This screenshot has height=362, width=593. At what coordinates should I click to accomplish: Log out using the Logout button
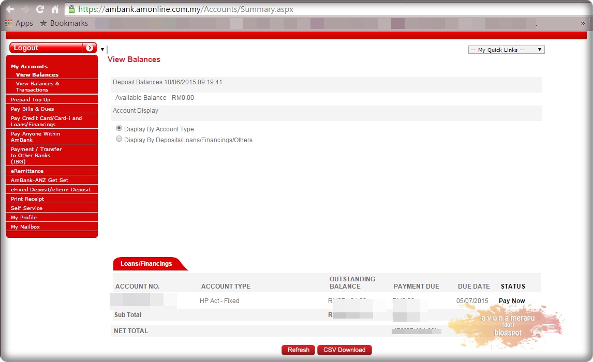pos(53,48)
